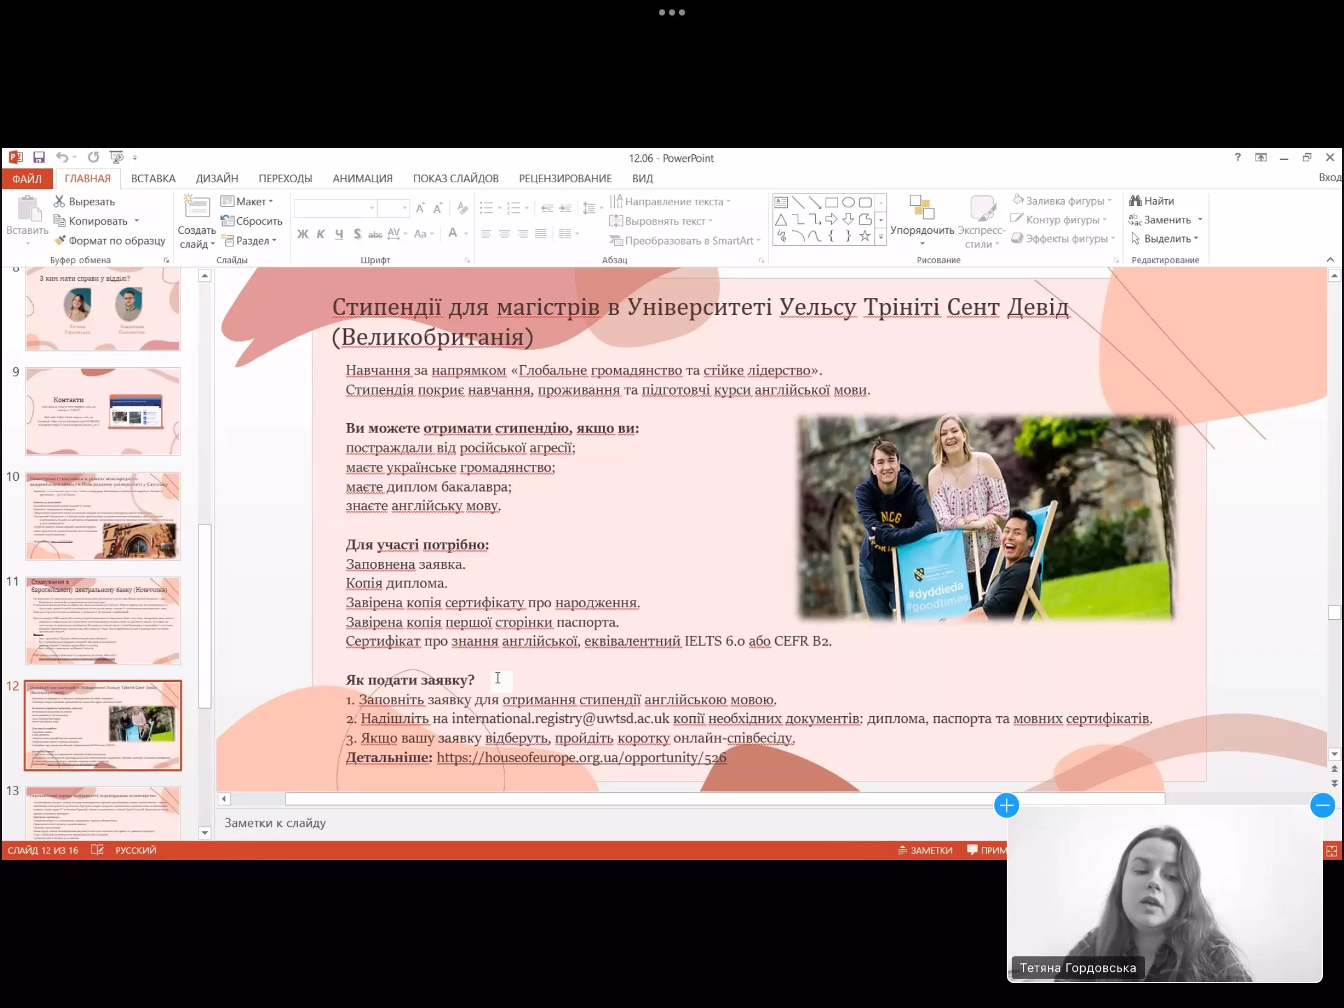Open the Макет layout dropdown
1344x1008 pixels.
pyautogui.click(x=248, y=202)
